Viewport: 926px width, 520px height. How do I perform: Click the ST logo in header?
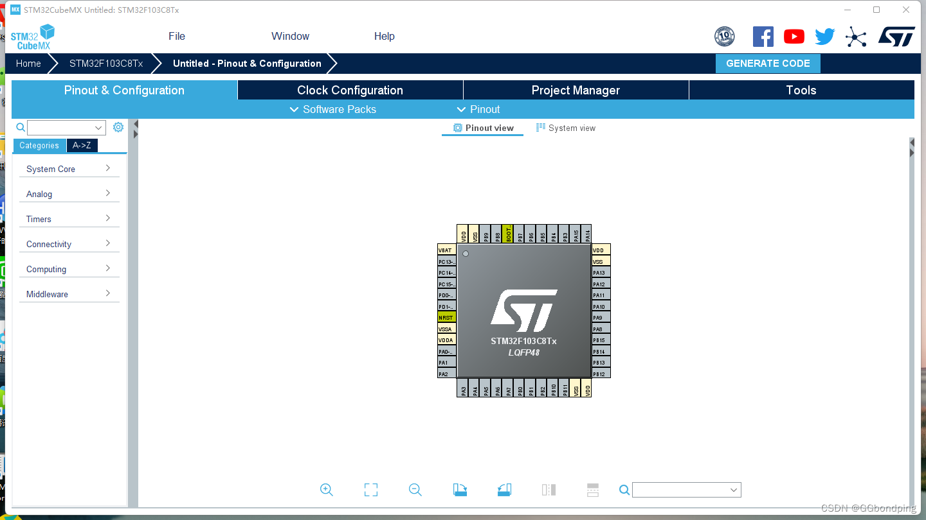tap(896, 37)
